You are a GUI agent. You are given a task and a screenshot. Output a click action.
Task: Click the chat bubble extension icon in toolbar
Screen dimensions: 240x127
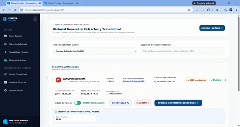pos(203,10)
